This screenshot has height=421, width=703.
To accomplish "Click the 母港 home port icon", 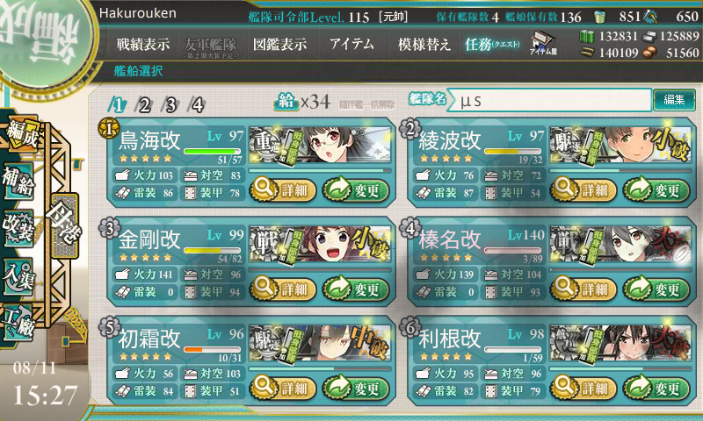I will (x=65, y=225).
